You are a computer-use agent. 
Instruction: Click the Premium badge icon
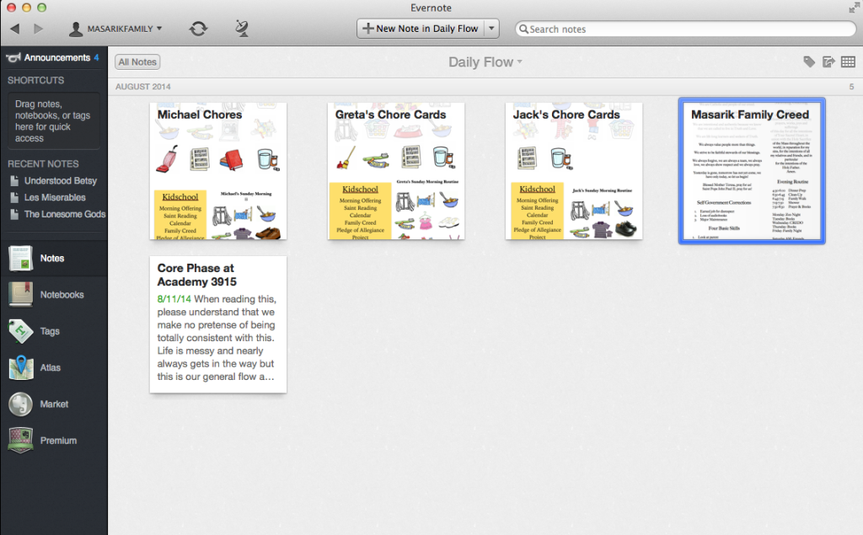click(20, 441)
